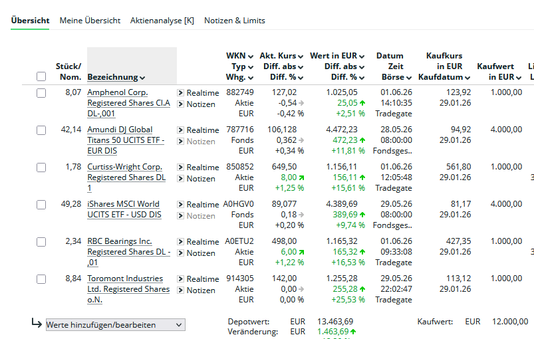Open Realtime arrow icon for RBC Bearings Inc.
This screenshot has width=534, height=339.
[180, 241]
